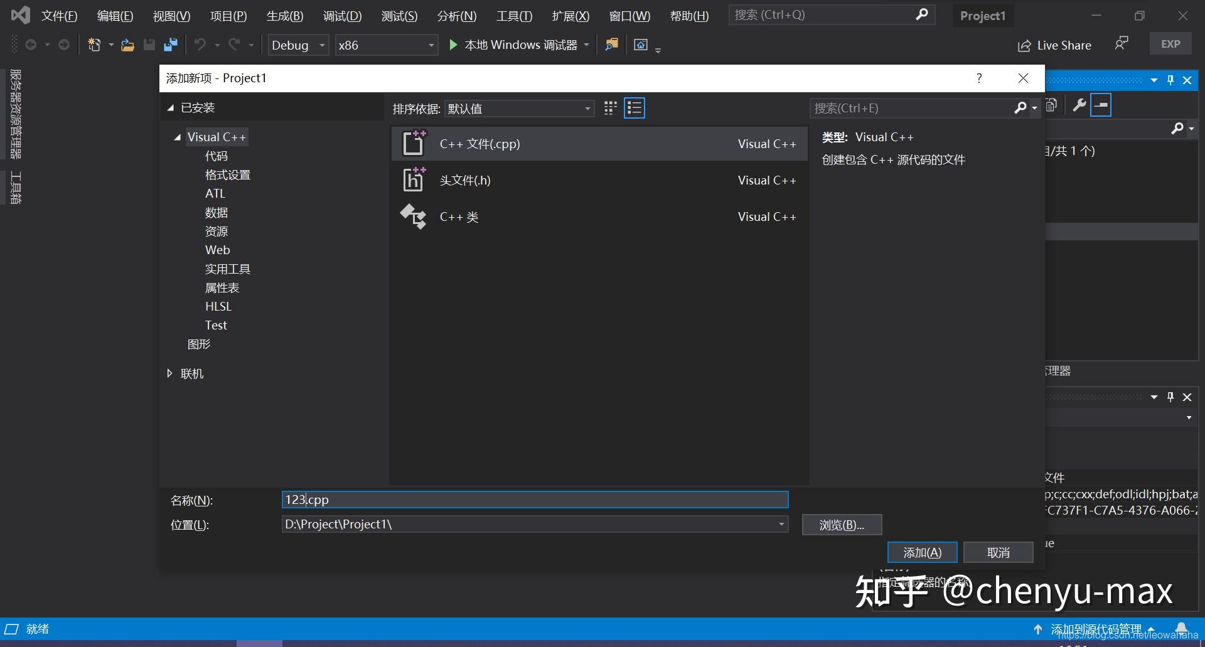Click the 浏览(B) browse button

click(x=841, y=524)
